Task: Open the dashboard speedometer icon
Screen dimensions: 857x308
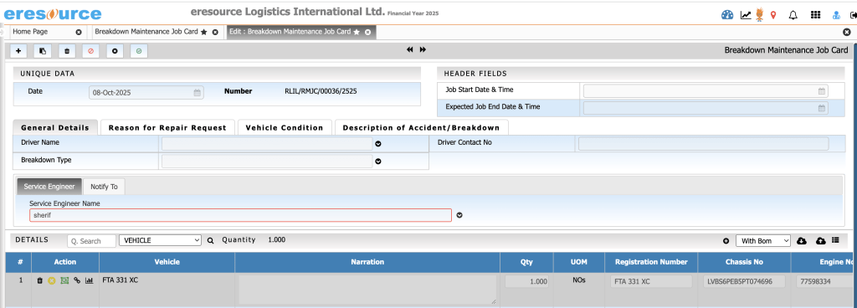Action: click(x=727, y=15)
